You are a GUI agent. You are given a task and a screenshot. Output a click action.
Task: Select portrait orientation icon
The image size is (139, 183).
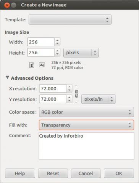point(32,65)
